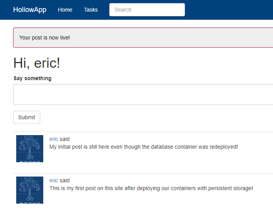Click the 'Your post is now live!' alert
Image resolution: width=273 pixels, height=211 pixels.
[x=143, y=38]
